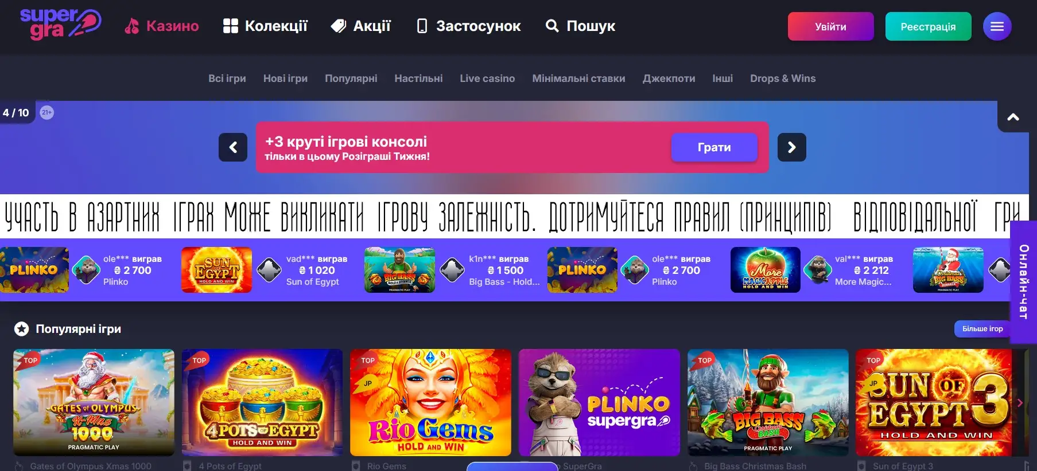Click the Грати button on the banner
Viewport: 1037px width, 471px height.
coord(714,147)
